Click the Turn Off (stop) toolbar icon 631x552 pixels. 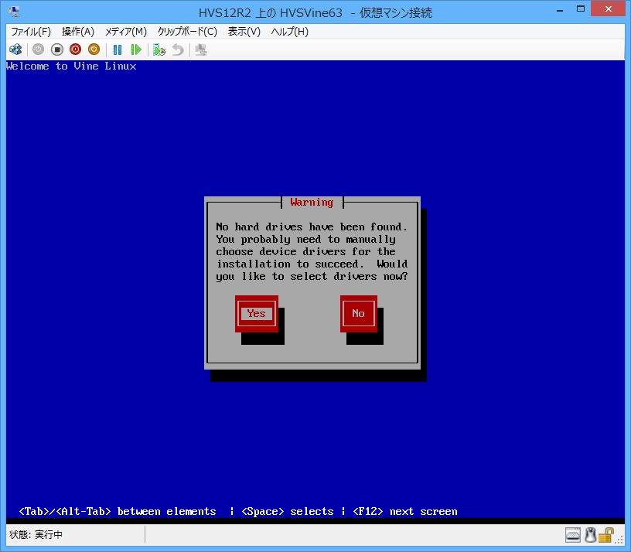(57, 49)
